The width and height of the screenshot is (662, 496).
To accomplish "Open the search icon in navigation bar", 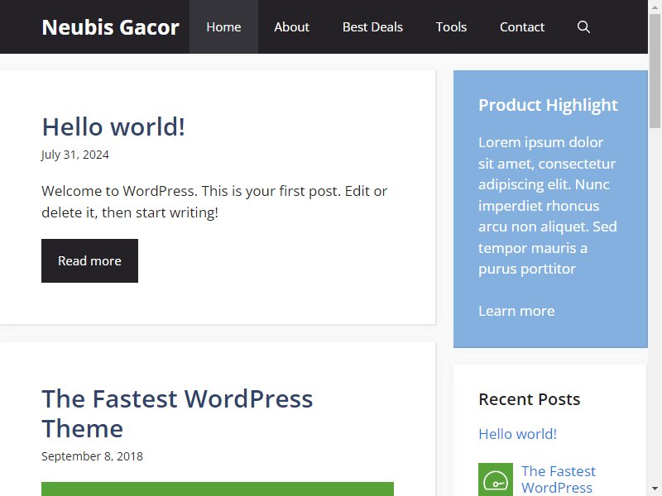I will (583, 27).
